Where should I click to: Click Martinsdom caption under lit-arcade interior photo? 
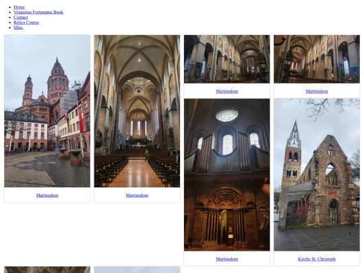317,91
